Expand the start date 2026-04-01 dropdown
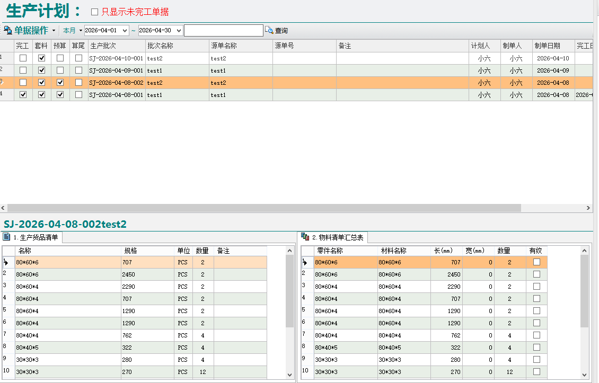The width and height of the screenshot is (599, 383). coord(125,31)
